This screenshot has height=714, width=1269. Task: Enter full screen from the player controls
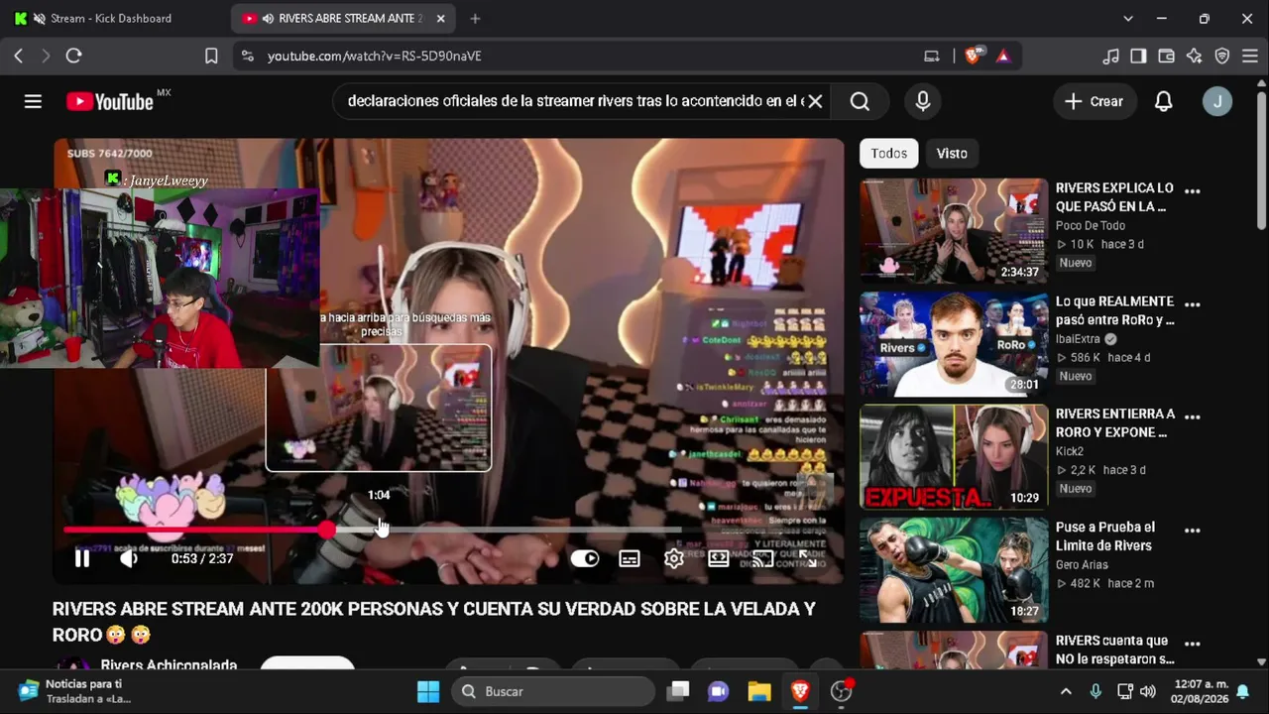pos(808,558)
